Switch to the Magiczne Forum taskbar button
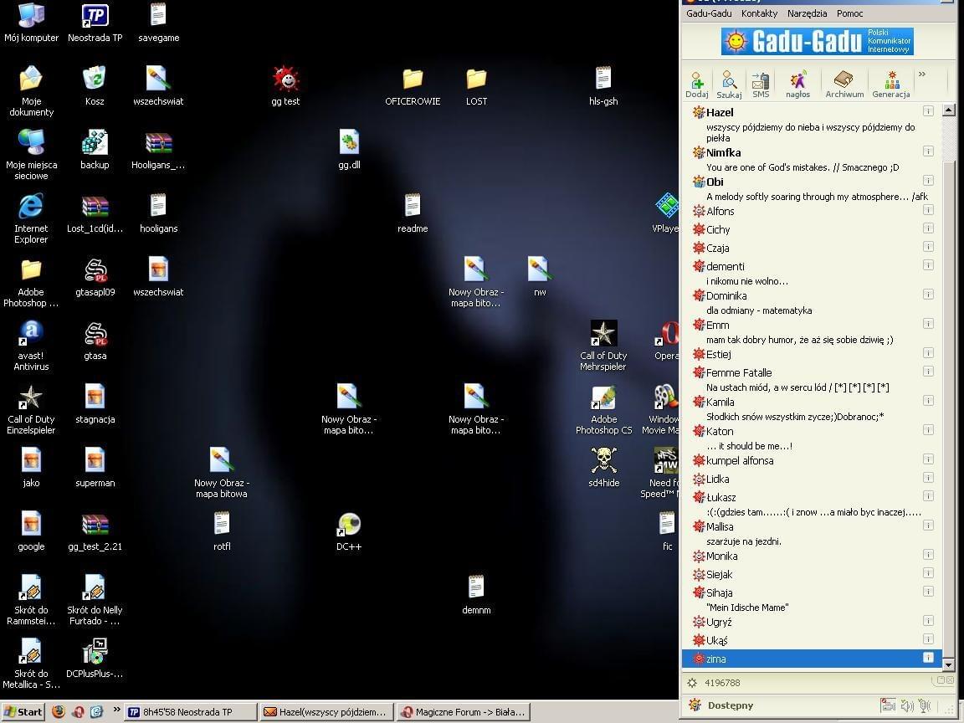 click(462, 712)
